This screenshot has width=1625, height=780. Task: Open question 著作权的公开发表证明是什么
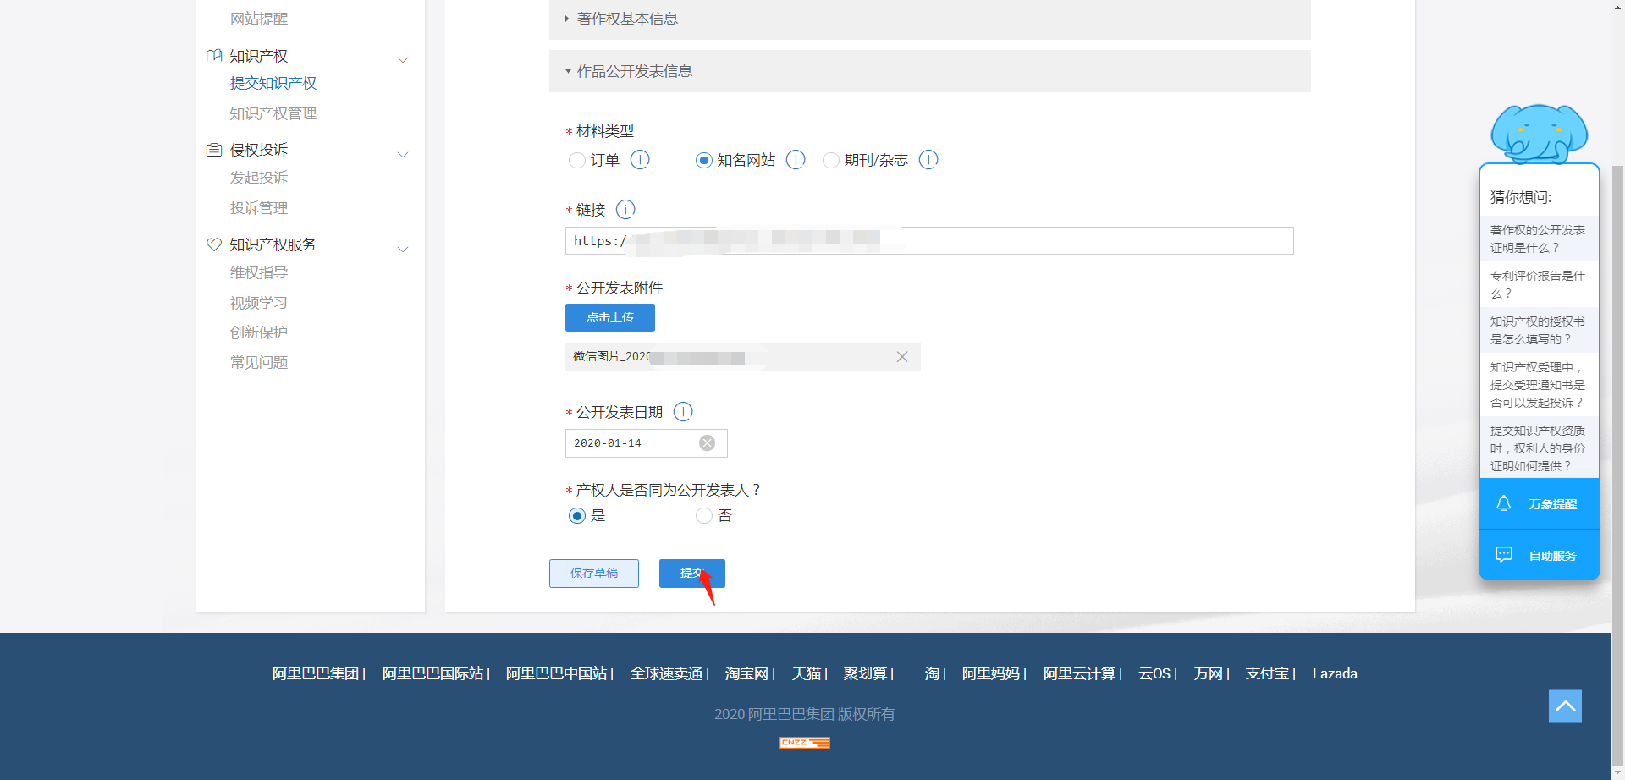[x=1540, y=239]
